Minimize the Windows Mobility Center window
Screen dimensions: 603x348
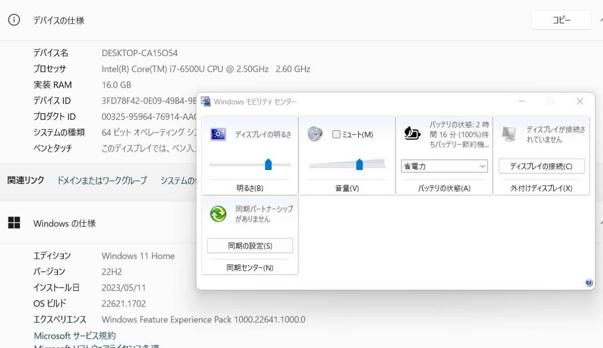click(x=522, y=101)
